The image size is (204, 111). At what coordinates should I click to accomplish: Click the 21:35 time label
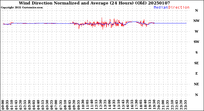coord(167,105)
